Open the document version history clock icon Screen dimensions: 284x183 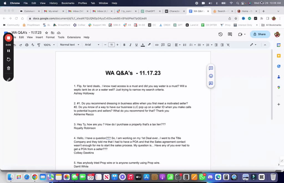click(220, 34)
